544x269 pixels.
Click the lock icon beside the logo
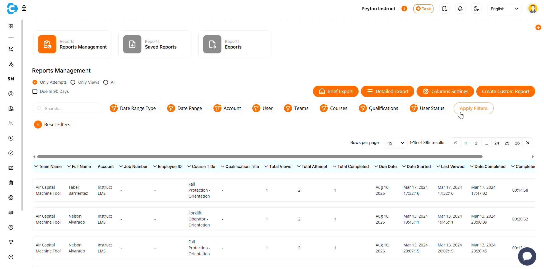pyautogui.click(x=24, y=8)
